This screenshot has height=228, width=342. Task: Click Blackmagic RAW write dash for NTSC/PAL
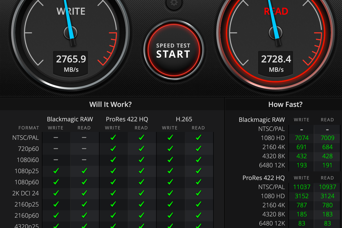click(56, 138)
